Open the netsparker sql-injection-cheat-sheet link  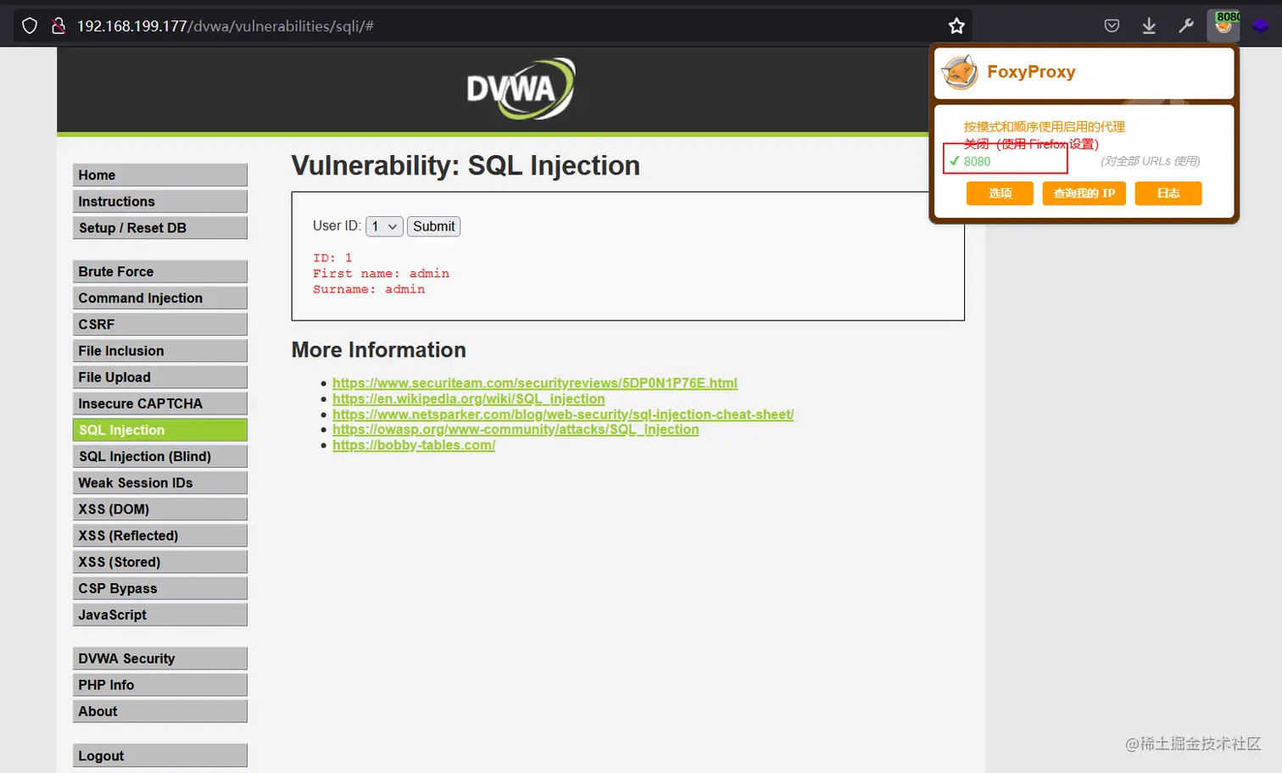563,414
